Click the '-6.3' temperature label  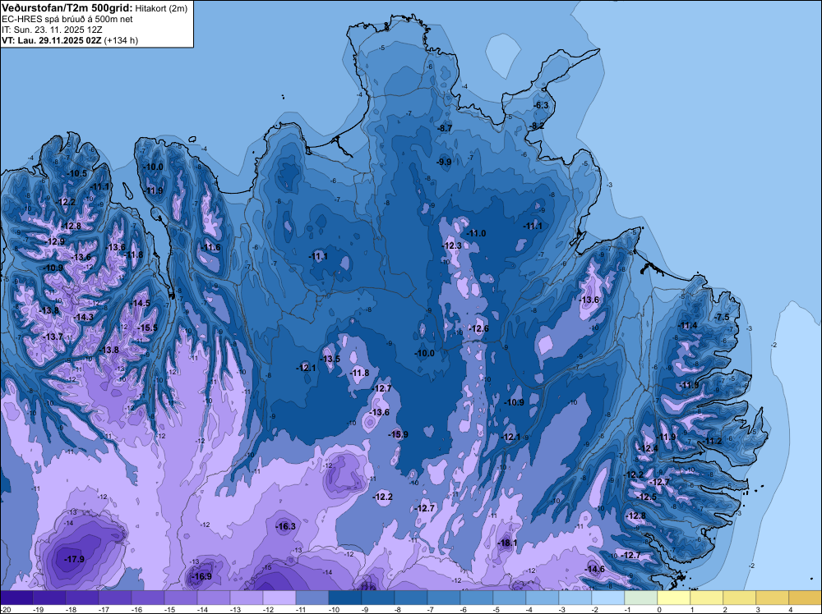541,105
